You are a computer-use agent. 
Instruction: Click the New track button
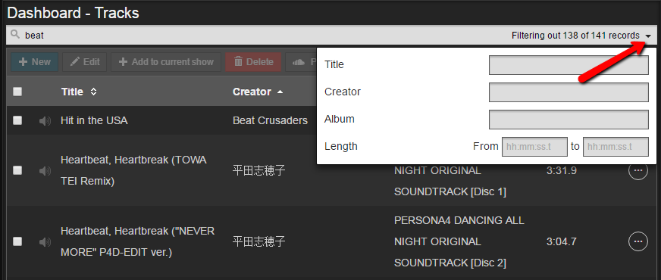35,62
